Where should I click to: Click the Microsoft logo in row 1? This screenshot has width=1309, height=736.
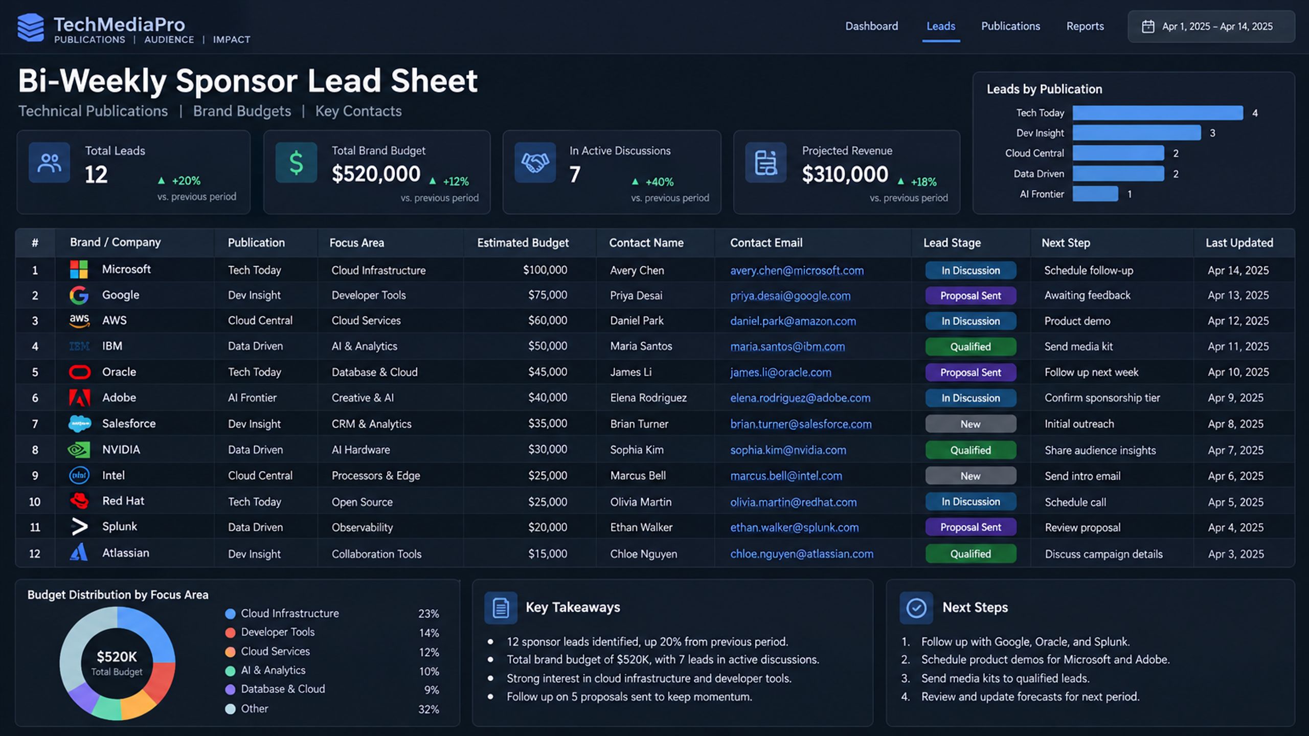(79, 269)
